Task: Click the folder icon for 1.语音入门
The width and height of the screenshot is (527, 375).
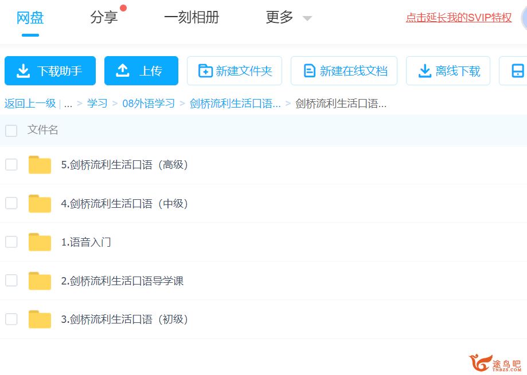Action: click(x=40, y=242)
